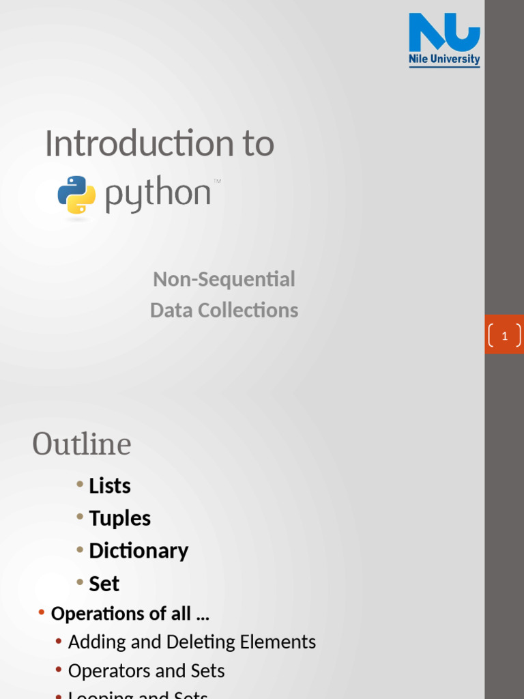
Task: Click the Set outline item
Action: click(x=104, y=584)
